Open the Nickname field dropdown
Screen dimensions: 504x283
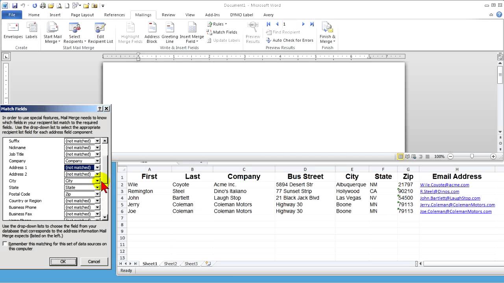[x=97, y=147]
